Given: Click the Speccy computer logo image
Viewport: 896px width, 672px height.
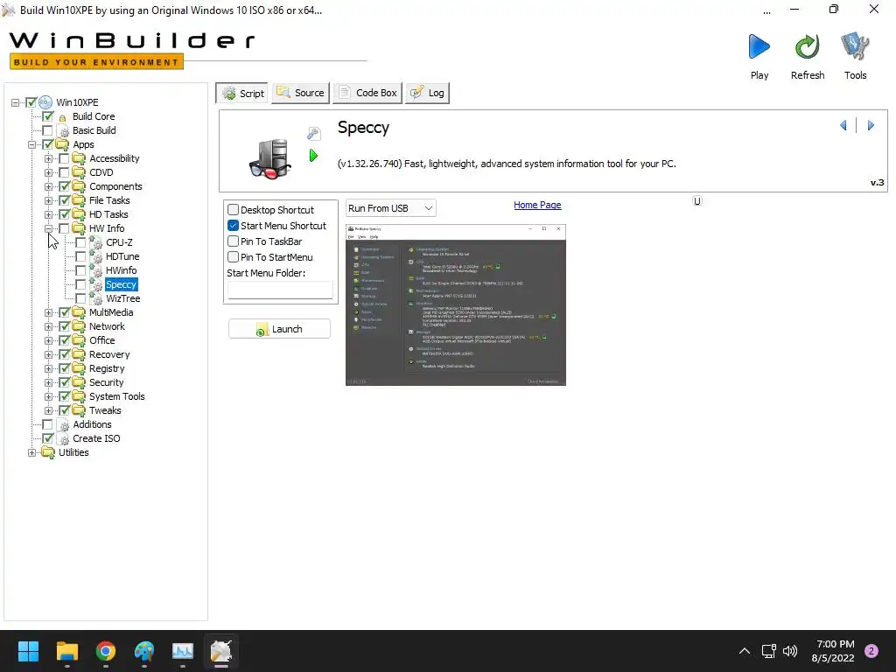Looking at the screenshot, I should click(x=271, y=159).
